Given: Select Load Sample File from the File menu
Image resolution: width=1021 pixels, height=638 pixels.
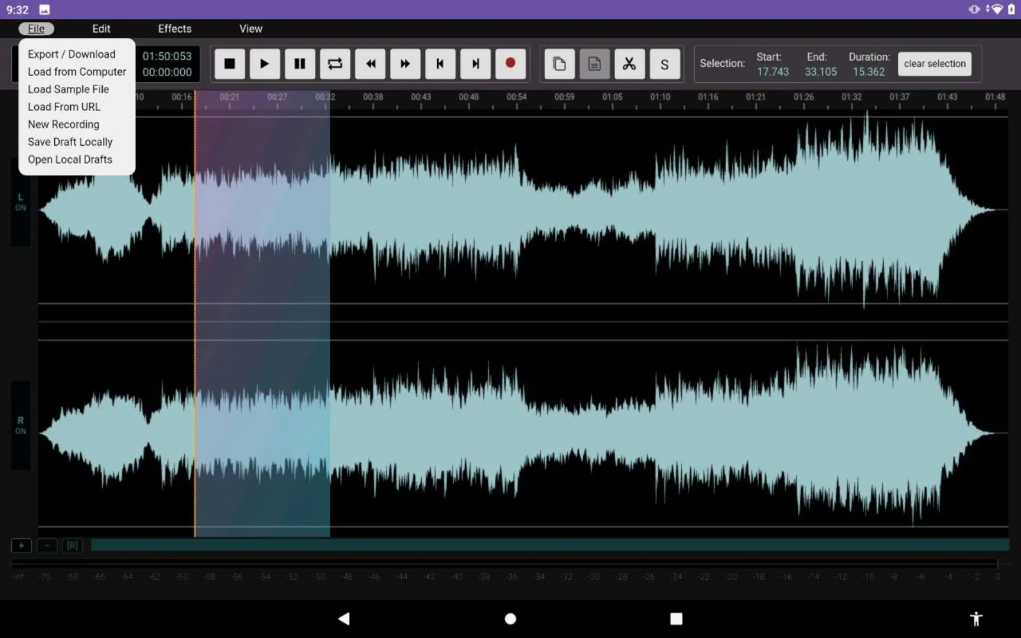Looking at the screenshot, I should point(68,89).
